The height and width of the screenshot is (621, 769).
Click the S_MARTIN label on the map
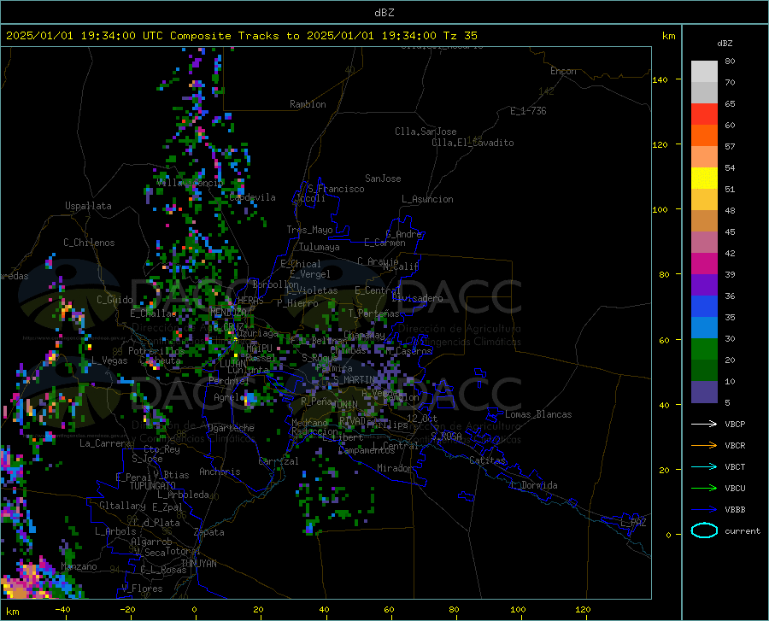pos(354,380)
